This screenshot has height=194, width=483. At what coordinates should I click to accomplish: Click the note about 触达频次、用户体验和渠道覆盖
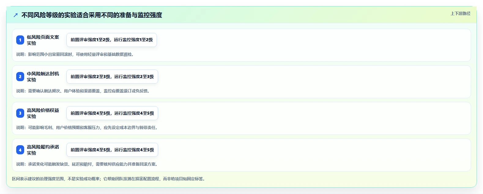click(x=83, y=91)
